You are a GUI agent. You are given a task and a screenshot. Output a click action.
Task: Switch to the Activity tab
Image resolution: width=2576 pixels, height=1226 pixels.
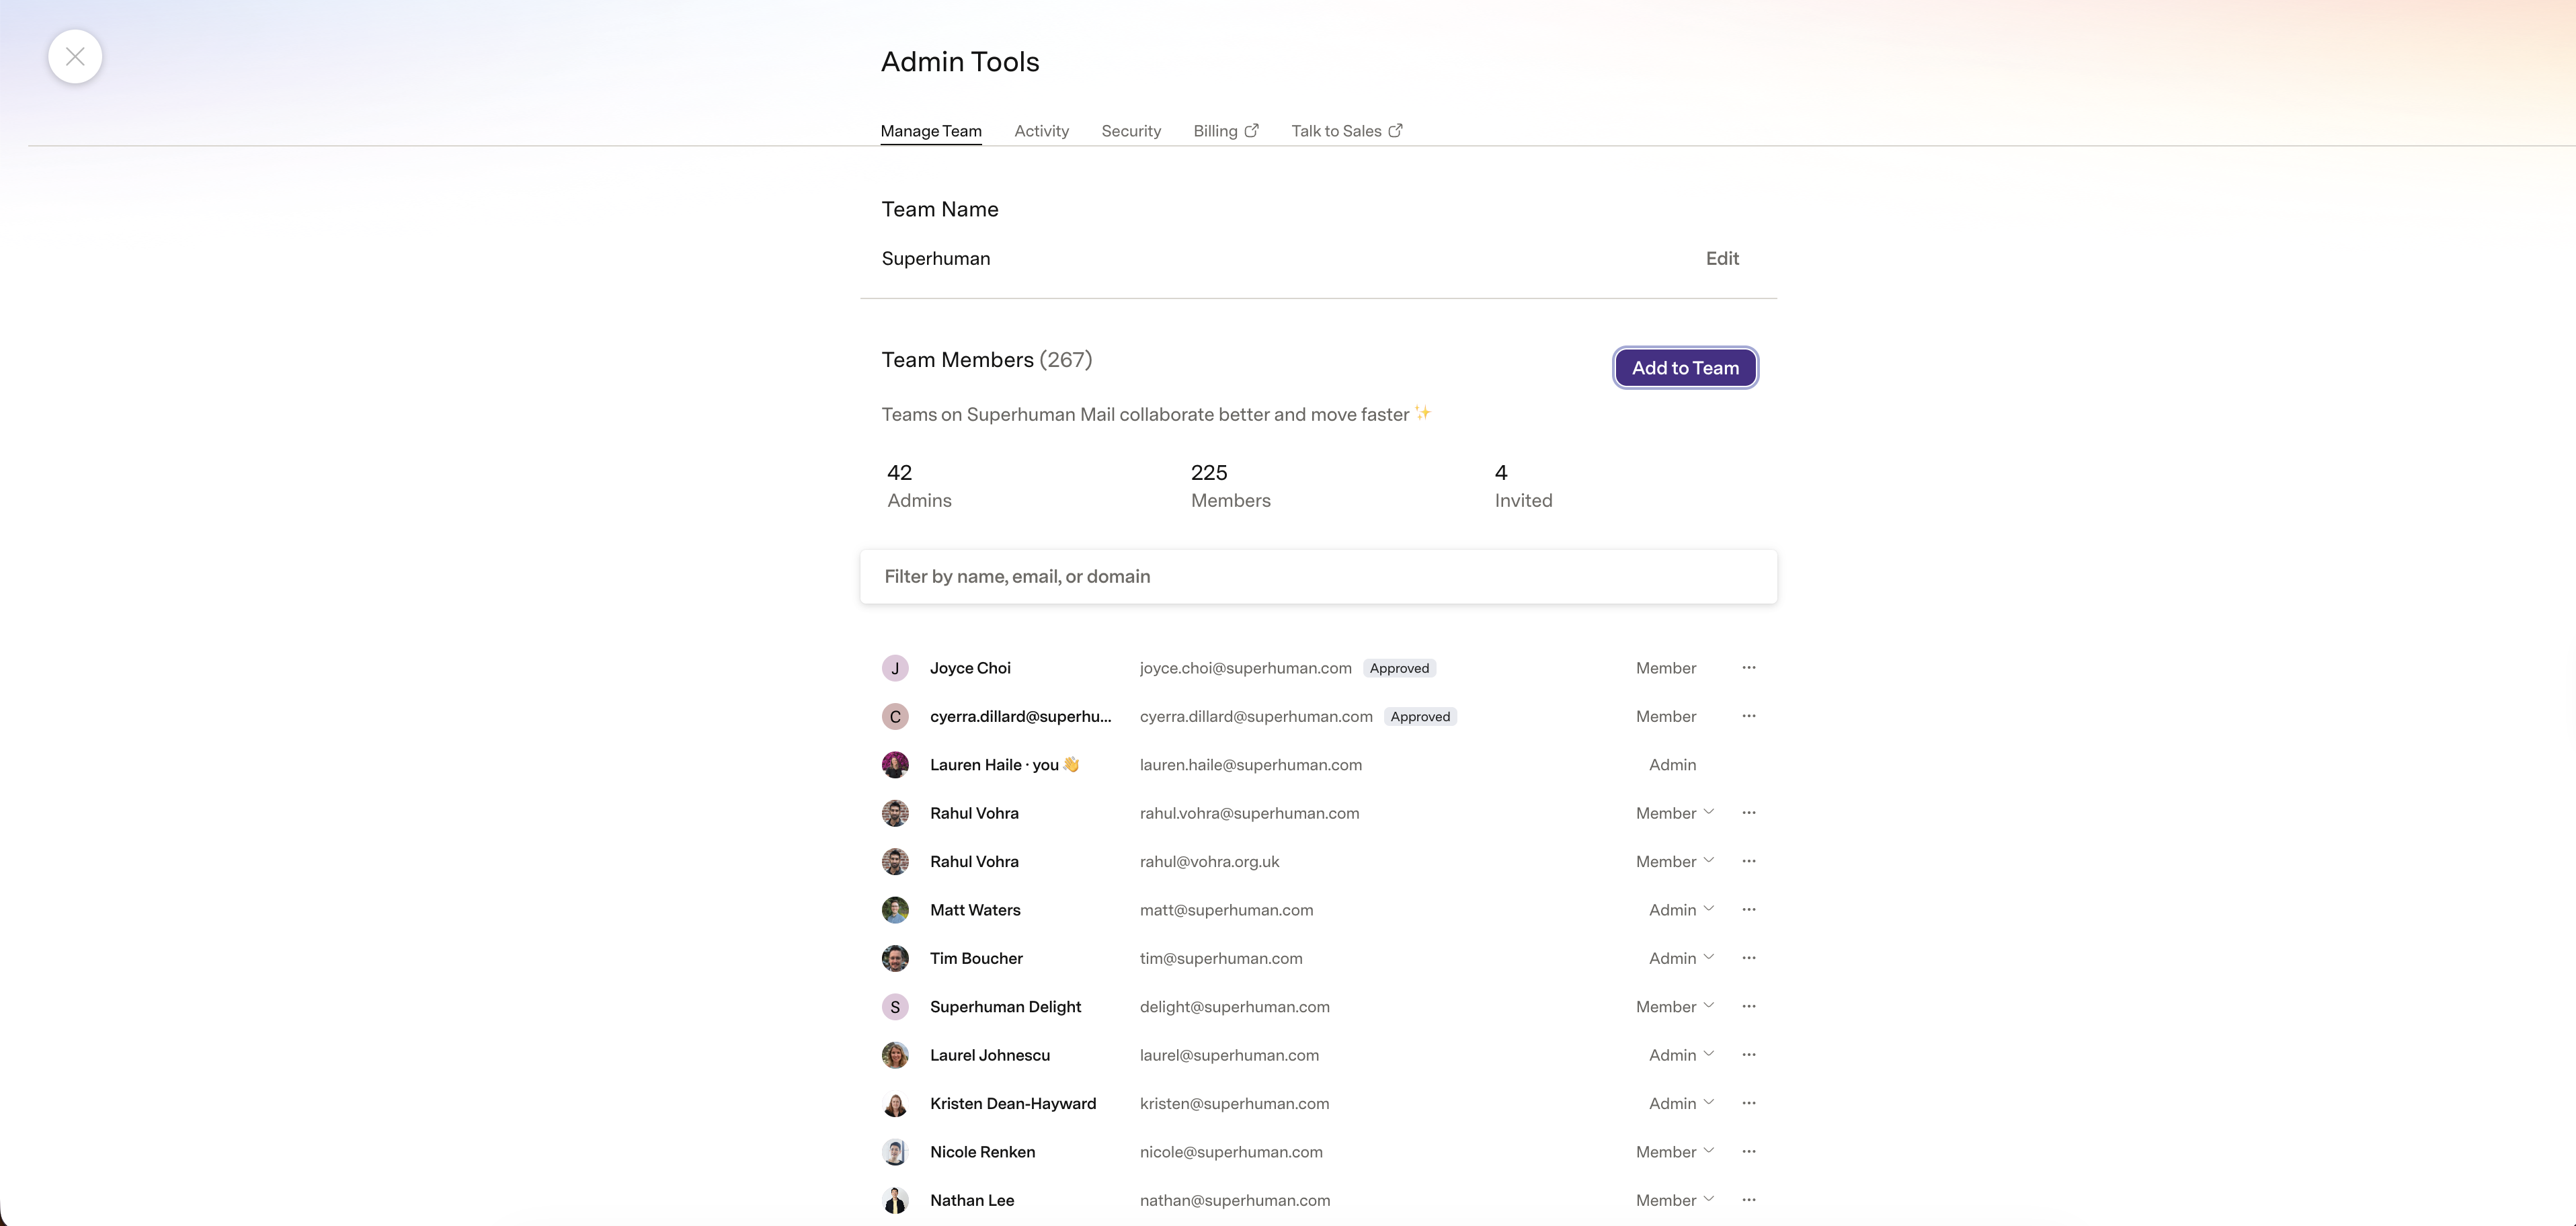1041,131
